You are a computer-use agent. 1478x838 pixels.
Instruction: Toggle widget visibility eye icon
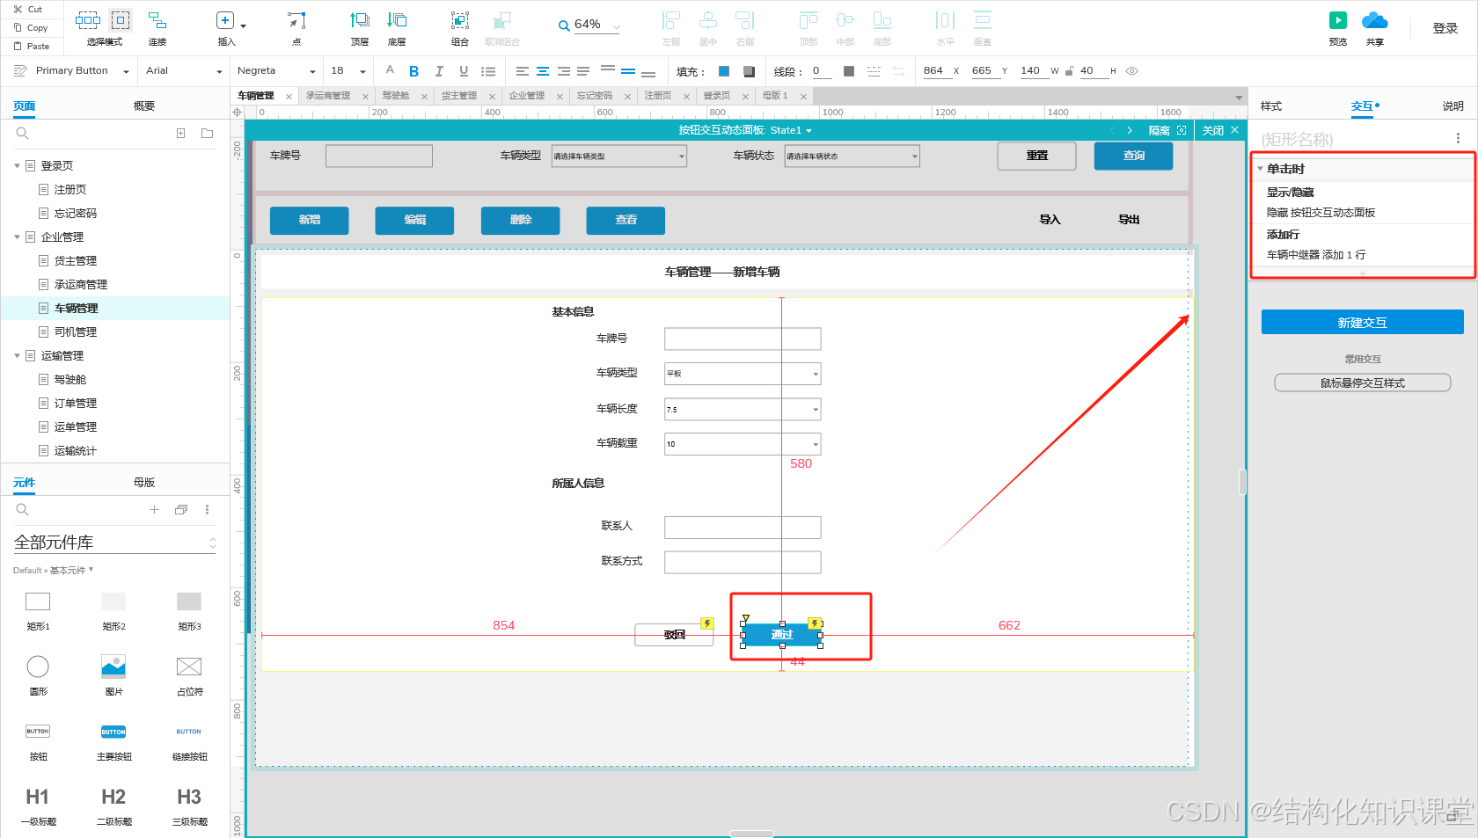click(1132, 71)
